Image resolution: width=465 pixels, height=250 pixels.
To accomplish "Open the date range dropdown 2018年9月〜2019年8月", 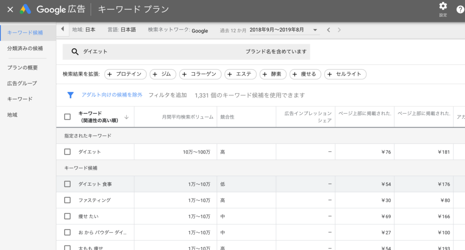I will [284, 30].
